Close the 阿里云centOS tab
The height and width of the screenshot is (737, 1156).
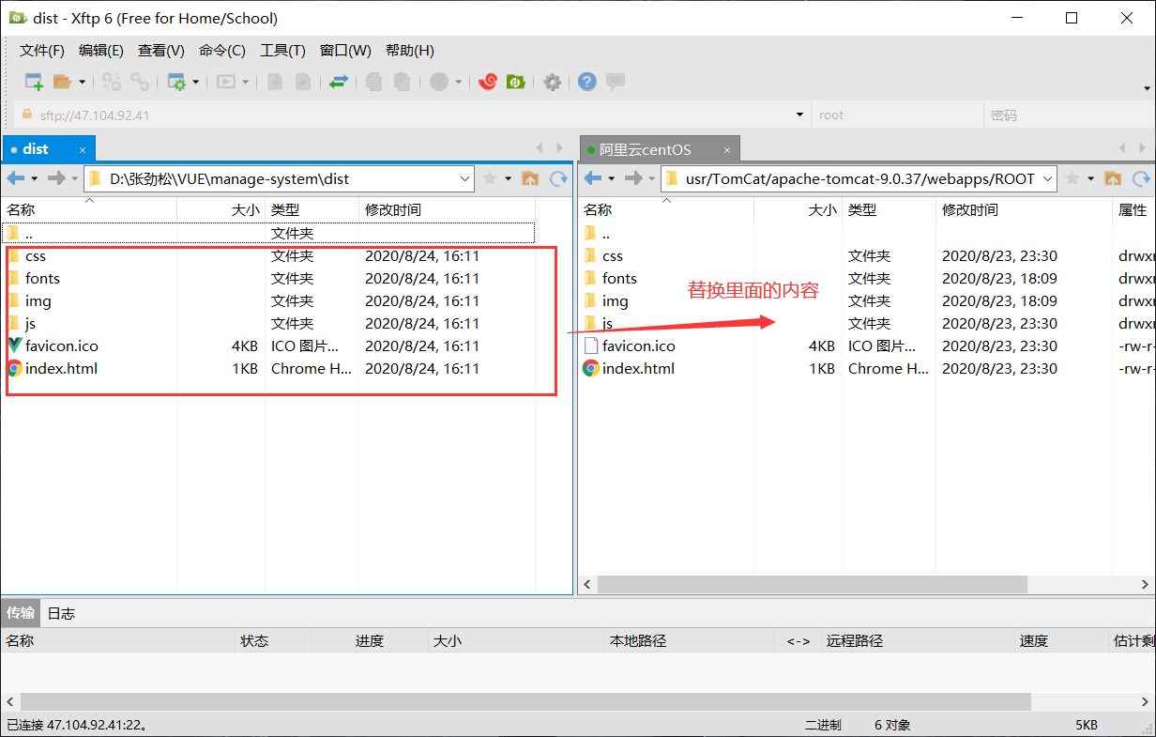pos(725,149)
